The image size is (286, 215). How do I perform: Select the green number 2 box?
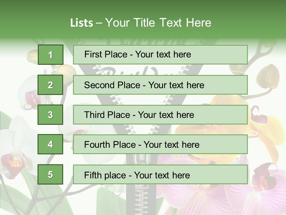(50, 85)
